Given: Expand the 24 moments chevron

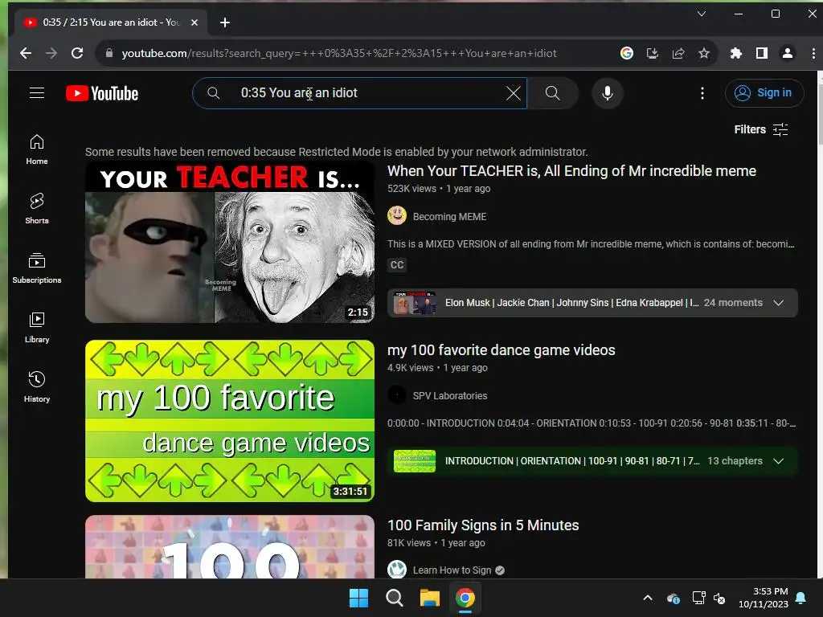Looking at the screenshot, I should coord(778,303).
